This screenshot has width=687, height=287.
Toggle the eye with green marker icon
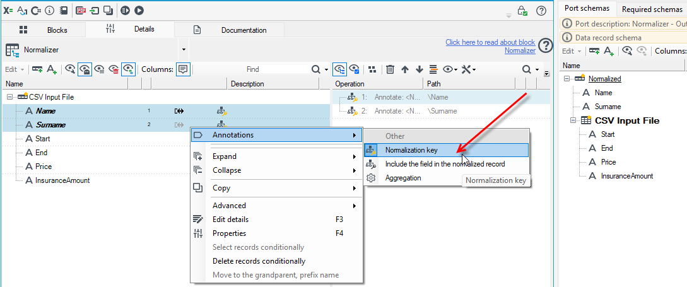click(128, 69)
